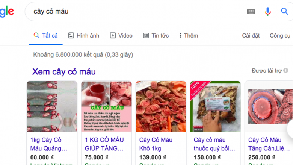Open the Công cụ tools menu
The width and height of the screenshot is (293, 165).
pyautogui.click(x=280, y=35)
